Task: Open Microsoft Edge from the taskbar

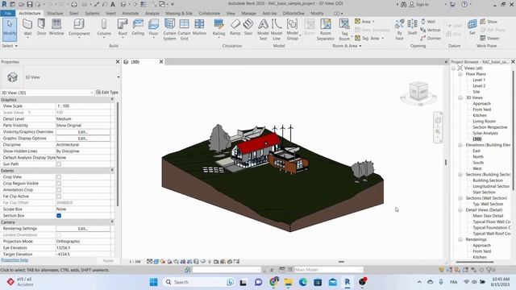Action: [303, 282]
